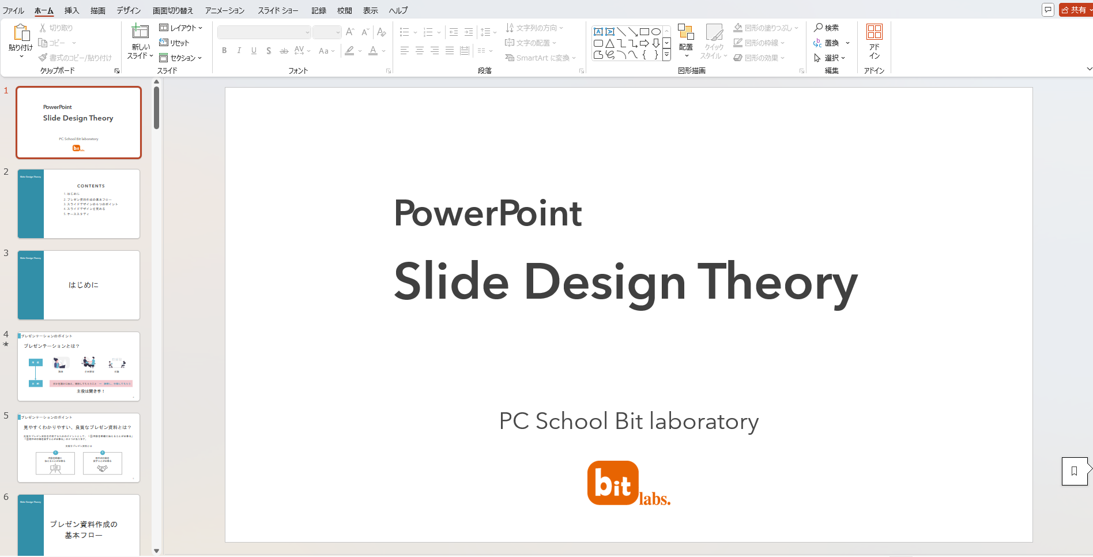Clear all formatting with the eraser A icon
The image size is (1093, 557).
pyautogui.click(x=381, y=32)
